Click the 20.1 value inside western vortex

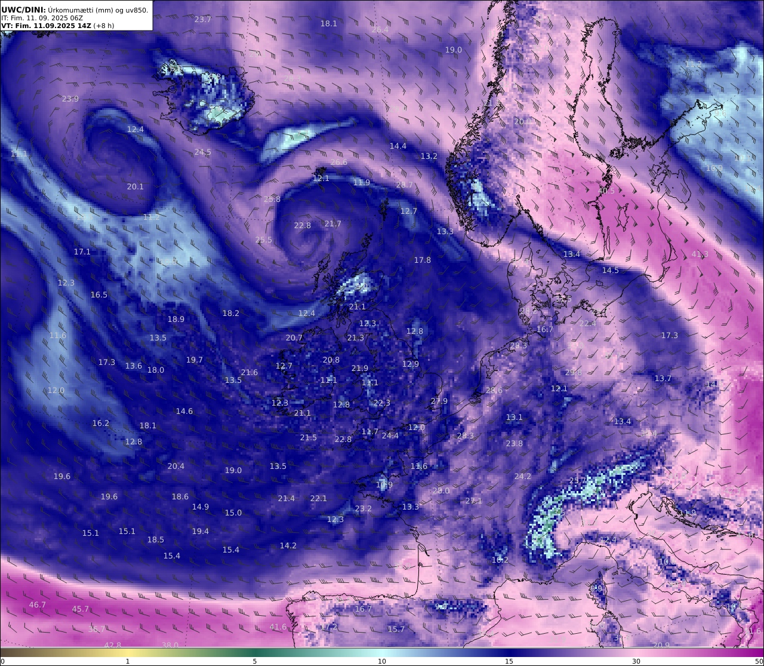pyautogui.click(x=135, y=186)
